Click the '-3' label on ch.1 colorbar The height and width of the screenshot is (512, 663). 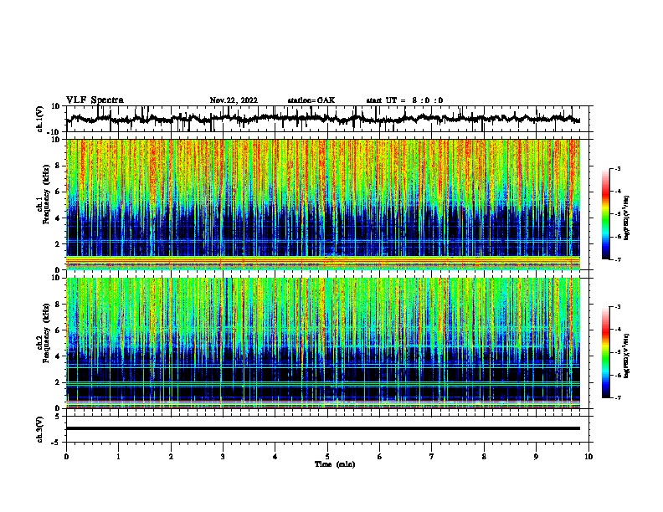(617, 168)
